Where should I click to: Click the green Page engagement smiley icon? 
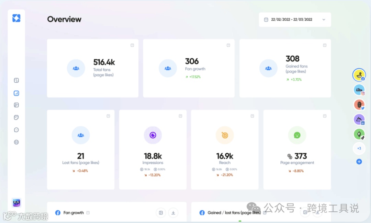pos(297,135)
